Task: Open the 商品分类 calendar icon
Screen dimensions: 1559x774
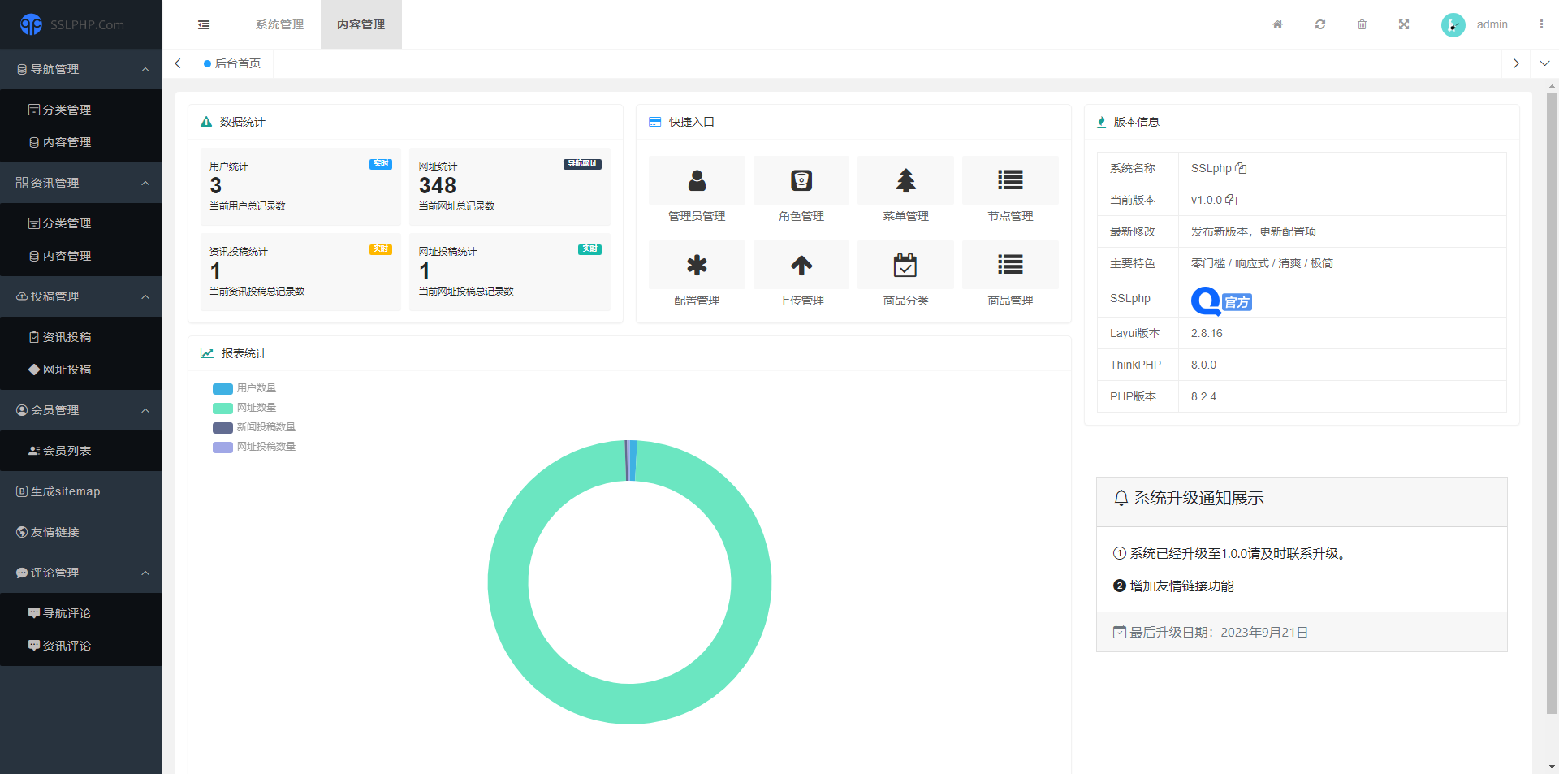Action: click(905, 265)
